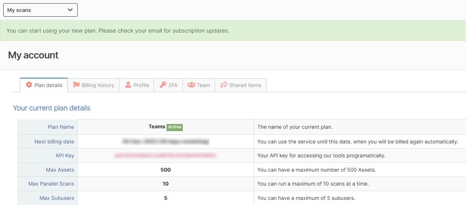Click the green Active status badge
Image resolution: width=466 pixels, height=205 pixels.
[174, 127]
